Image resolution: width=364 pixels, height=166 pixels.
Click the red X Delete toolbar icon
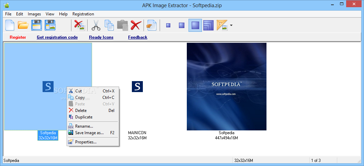click(136, 25)
